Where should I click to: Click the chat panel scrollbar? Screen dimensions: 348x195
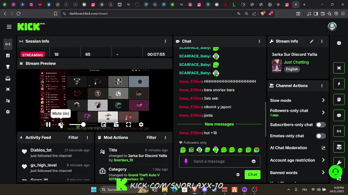coord(266,119)
